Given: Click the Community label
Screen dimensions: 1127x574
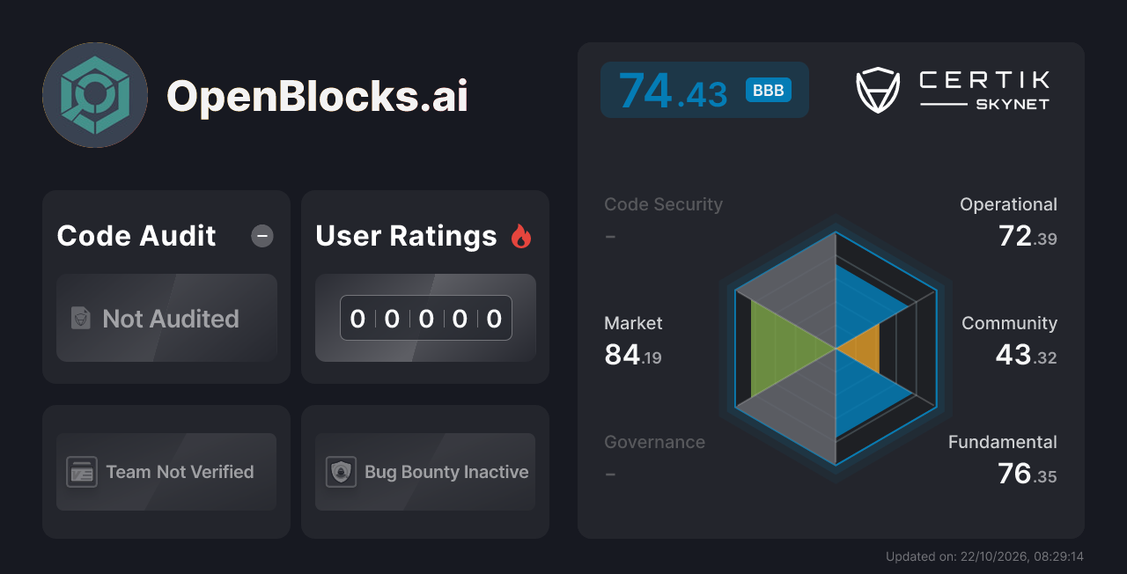Looking at the screenshot, I should click(x=1009, y=323).
